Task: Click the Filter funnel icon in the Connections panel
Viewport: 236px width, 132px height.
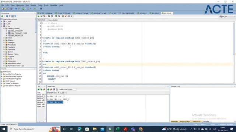Action: point(10,16)
